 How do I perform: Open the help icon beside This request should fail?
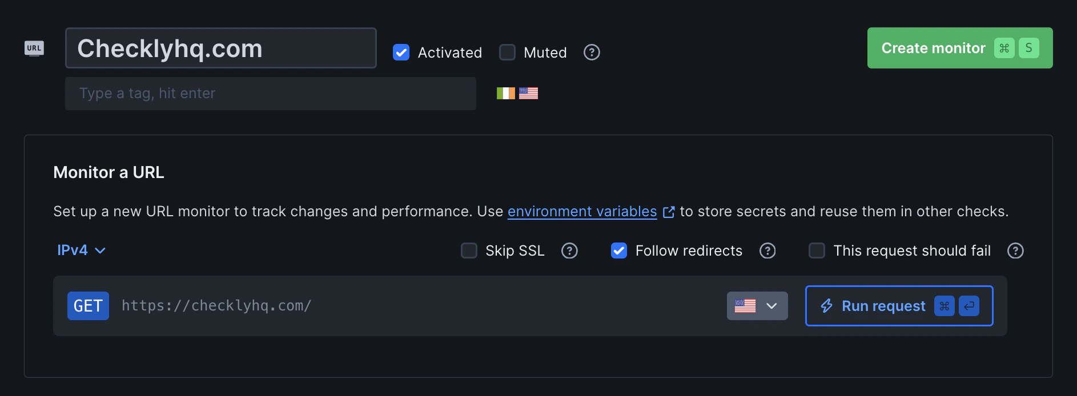(x=1015, y=250)
